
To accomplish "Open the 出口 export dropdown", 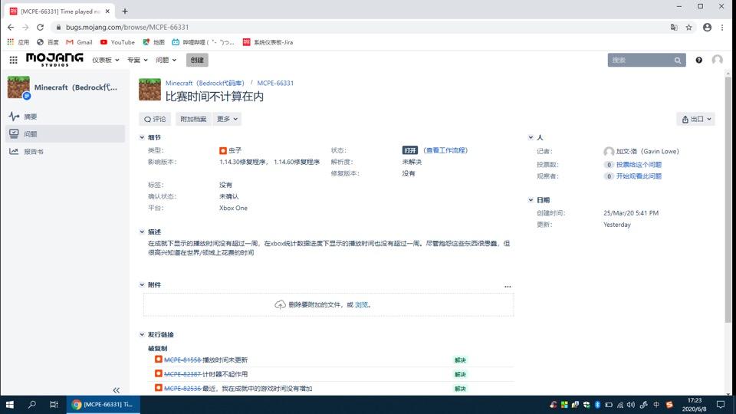I will pos(696,120).
